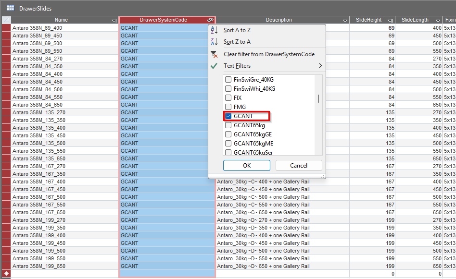Select the GCANT65kgSer checkbox

click(x=228, y=152)
